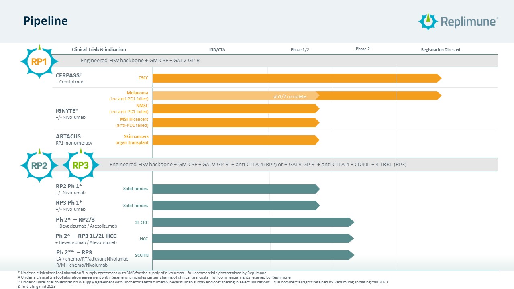Select the 'Ph 2 – RP3 1L/2L HCC' label
Screen dimensions: 514x289
coord(86,236)
